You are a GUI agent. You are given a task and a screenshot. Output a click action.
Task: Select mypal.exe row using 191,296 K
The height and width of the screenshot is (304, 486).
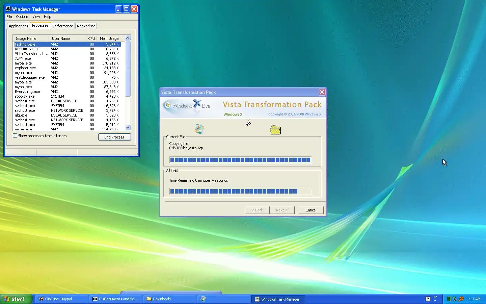[x=67, y=73]
